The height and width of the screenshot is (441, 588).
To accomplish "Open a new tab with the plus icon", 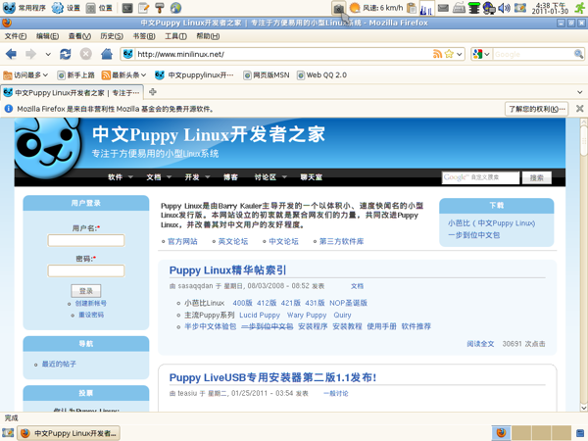I will [153, 91].
